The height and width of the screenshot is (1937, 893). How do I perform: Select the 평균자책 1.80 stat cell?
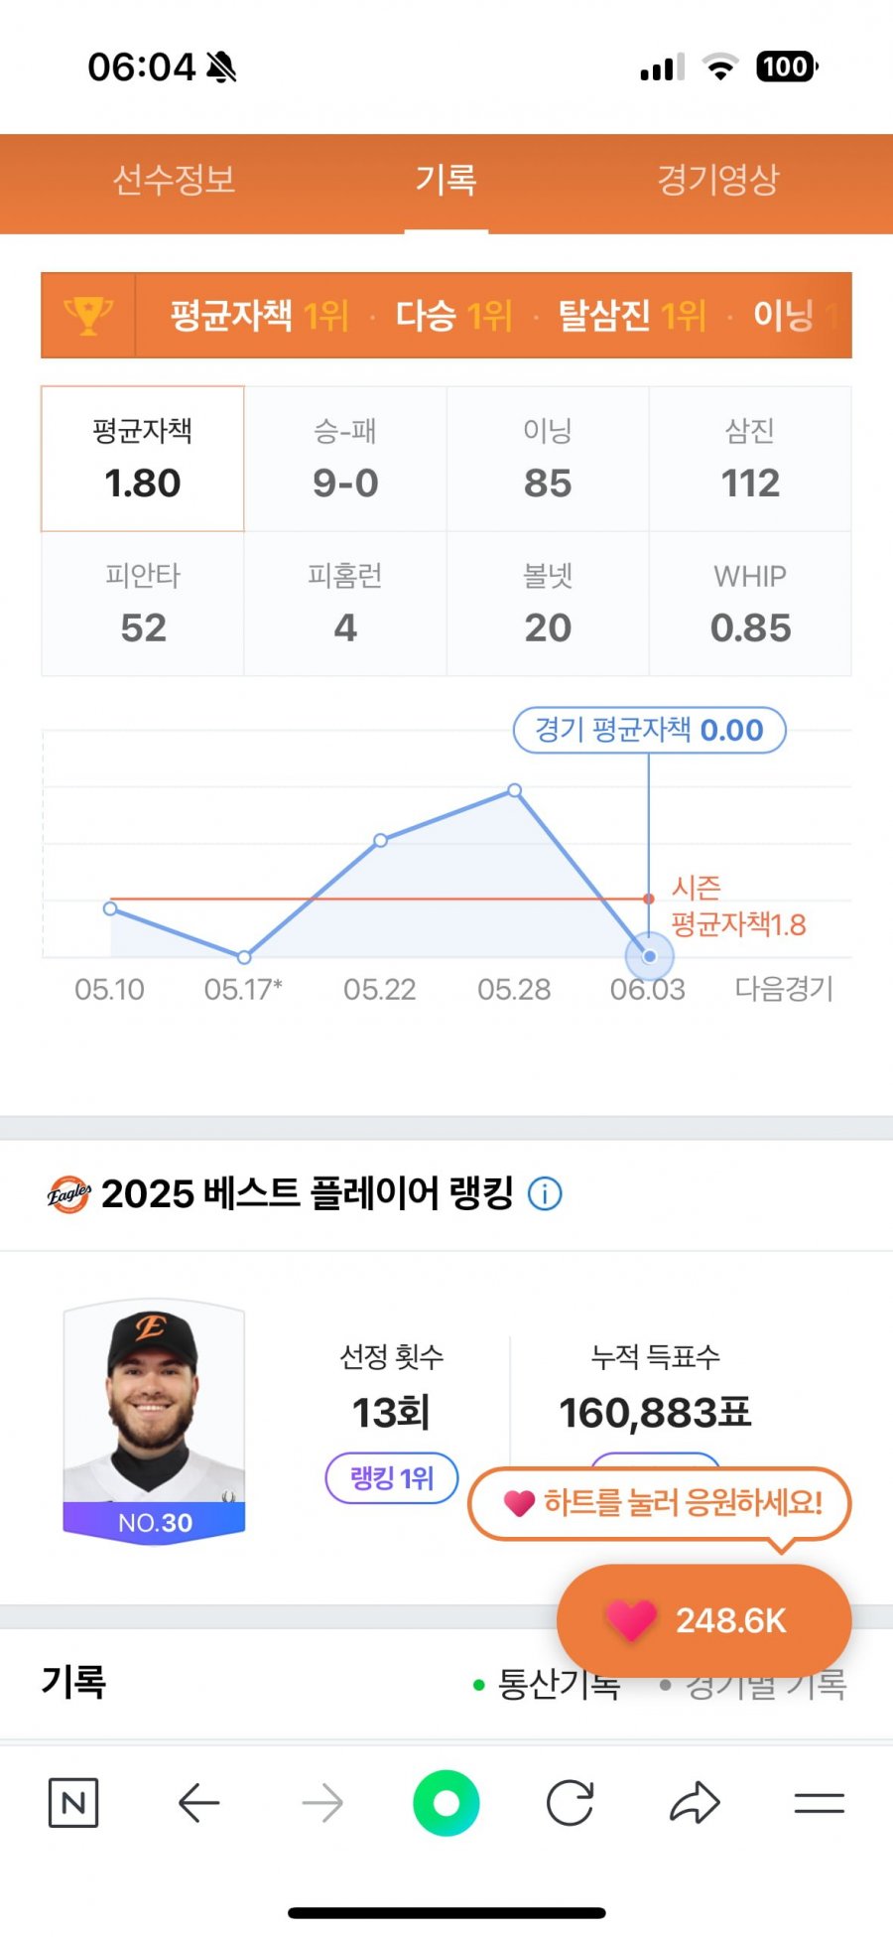[143, 459]
